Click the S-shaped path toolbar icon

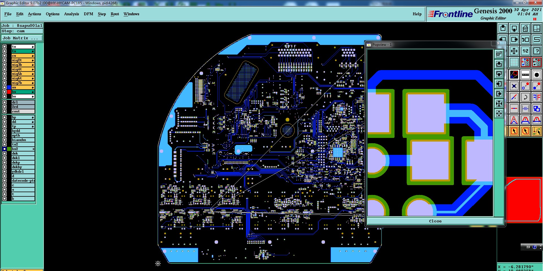pyautogui.click(x=536, y=40)
